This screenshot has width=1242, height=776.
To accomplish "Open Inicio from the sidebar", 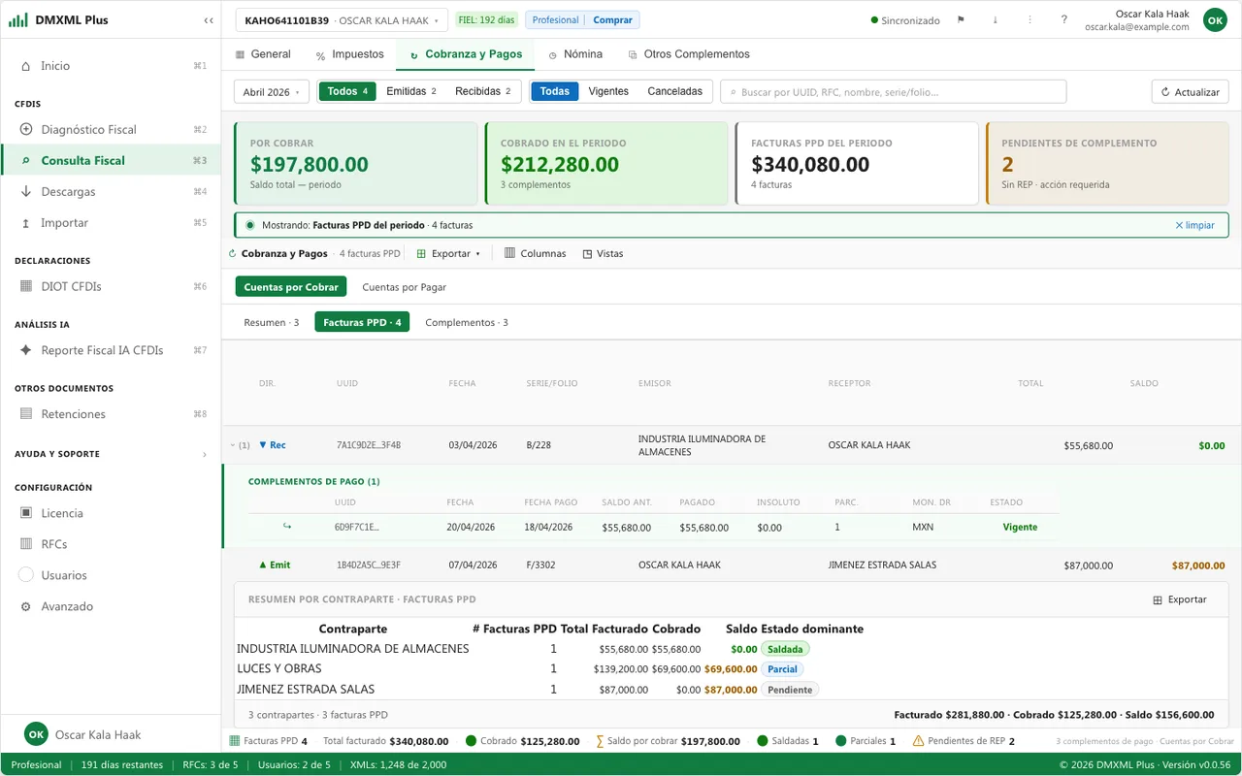I will [x=111, y=66].
